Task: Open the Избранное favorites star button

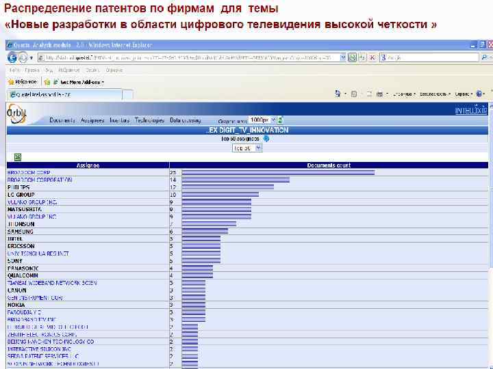Action: click(x=23, y=82)
